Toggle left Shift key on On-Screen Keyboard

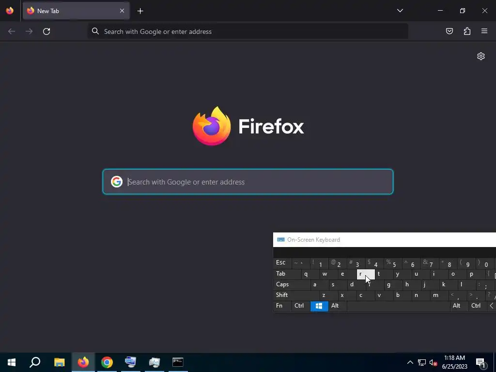coord(296,295)
